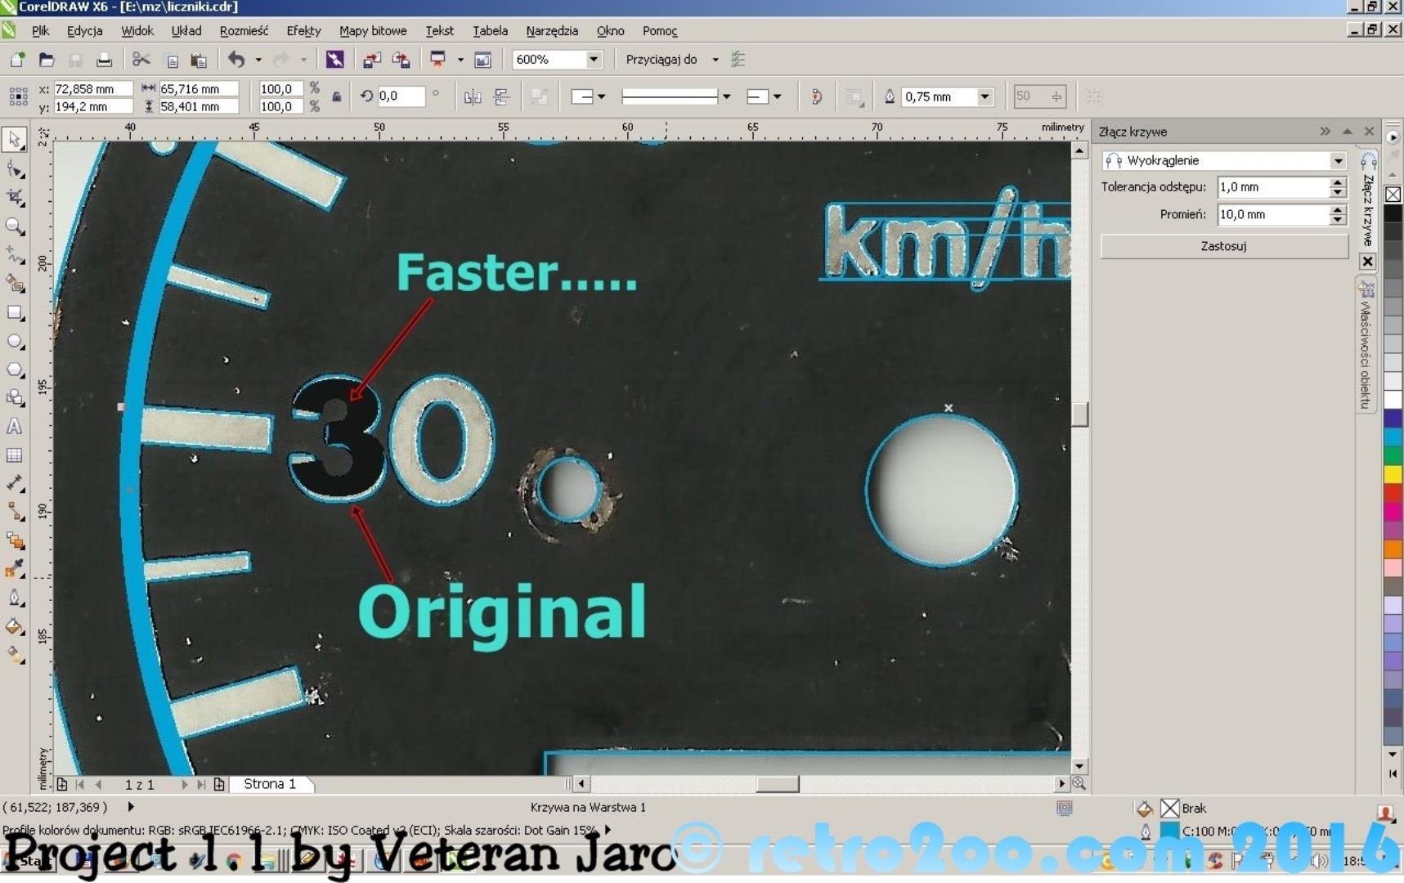Pick the yellow color swatch
This screenshot has width=1404, height=883.
[x=1393, y=474]
